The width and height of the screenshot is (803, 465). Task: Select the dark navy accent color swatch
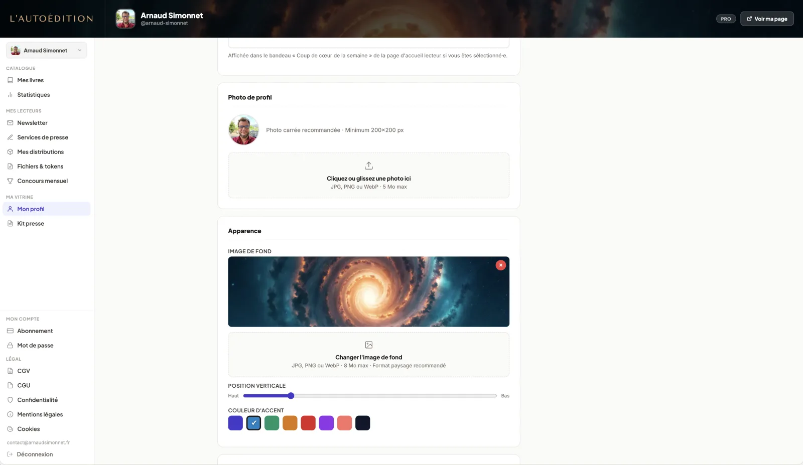point(363,423)
